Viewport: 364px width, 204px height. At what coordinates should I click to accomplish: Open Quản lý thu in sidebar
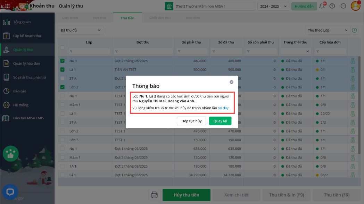(27, 50)
